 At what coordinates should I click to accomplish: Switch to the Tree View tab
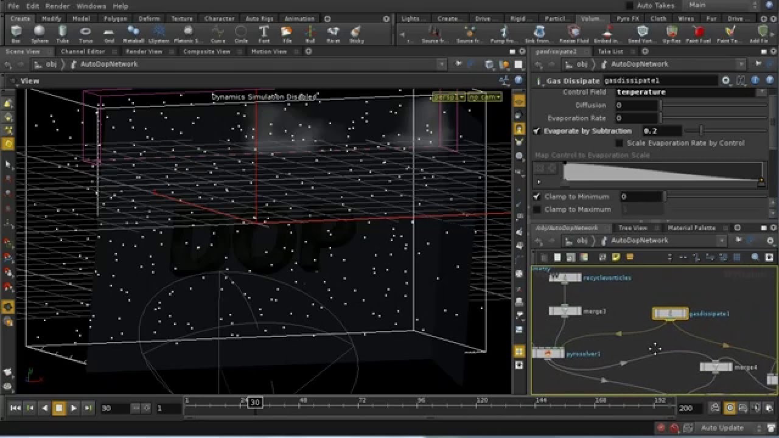coord(633,228)
